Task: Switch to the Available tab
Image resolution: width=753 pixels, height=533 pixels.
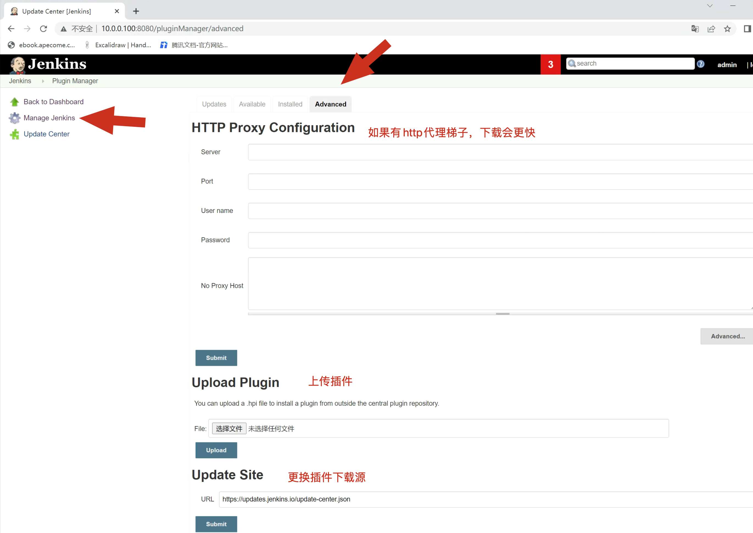Action: (x=252, y=104)
